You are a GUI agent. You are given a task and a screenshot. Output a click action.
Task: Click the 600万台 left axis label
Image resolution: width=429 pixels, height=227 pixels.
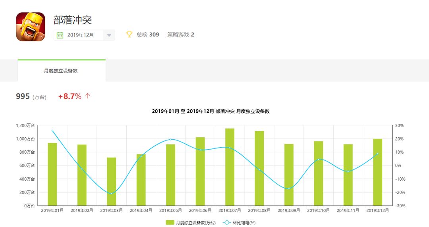27,165
